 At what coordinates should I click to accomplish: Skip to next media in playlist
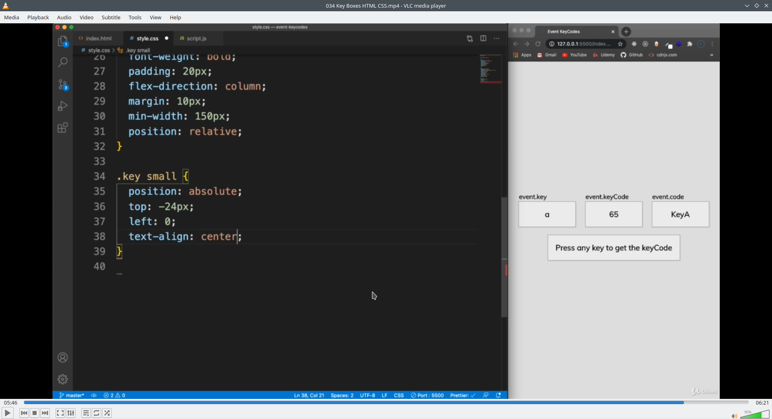(45, 413)
